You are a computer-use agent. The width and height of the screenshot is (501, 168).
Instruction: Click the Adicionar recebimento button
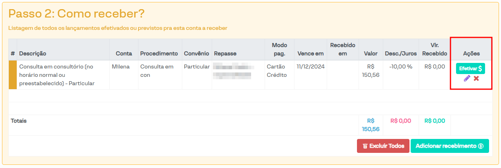pyautogui.click(x=449, y=146)
